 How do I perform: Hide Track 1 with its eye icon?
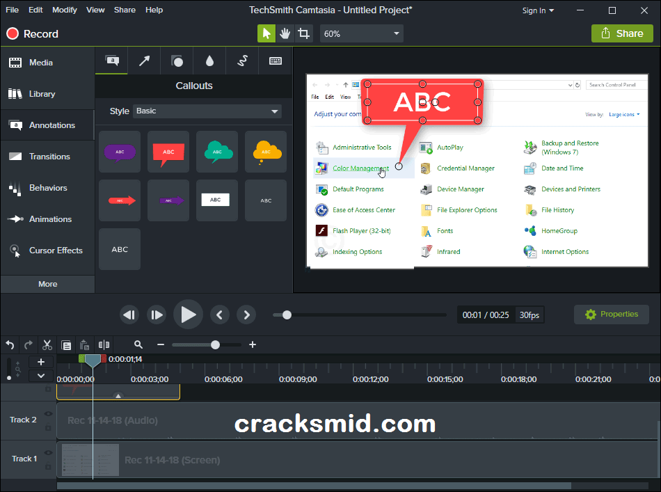[x=49, y=453]
